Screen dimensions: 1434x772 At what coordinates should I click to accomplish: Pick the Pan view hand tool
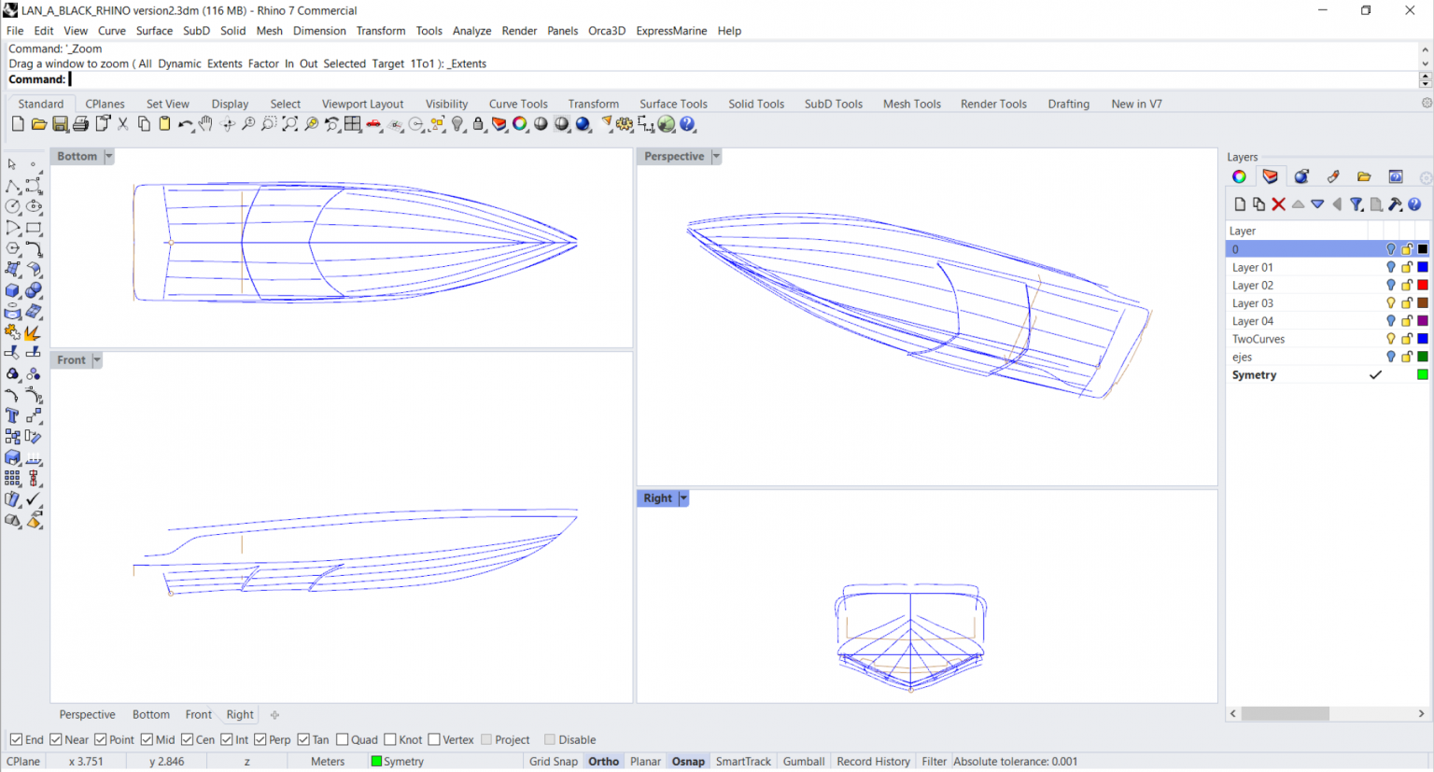tap(205, 124)
